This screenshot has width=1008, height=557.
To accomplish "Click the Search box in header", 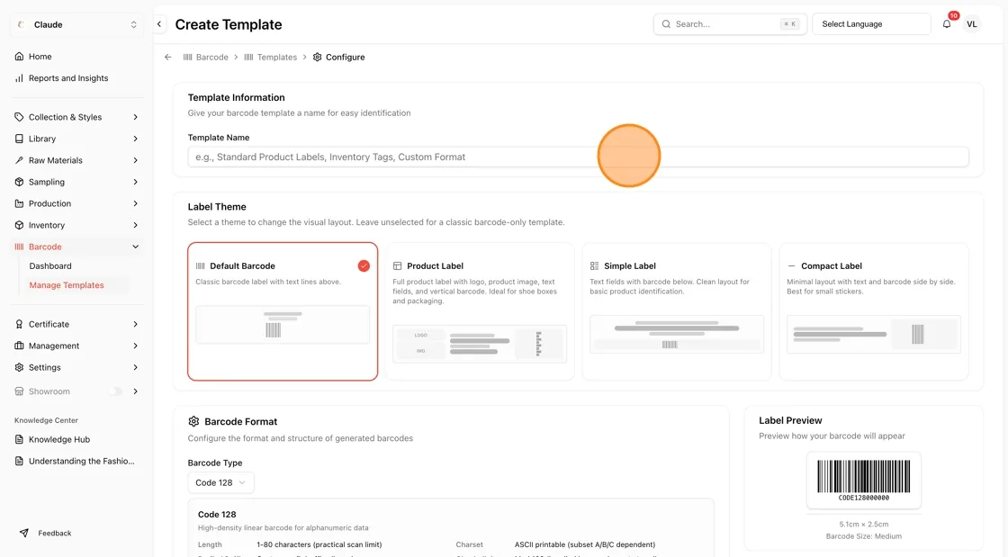I will coord(730,24).
